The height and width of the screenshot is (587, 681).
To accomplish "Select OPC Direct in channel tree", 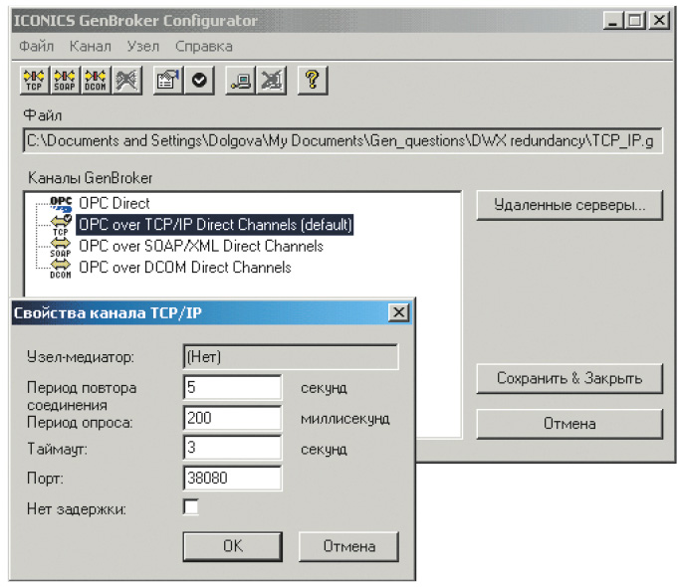I will (x=114, y=204).
